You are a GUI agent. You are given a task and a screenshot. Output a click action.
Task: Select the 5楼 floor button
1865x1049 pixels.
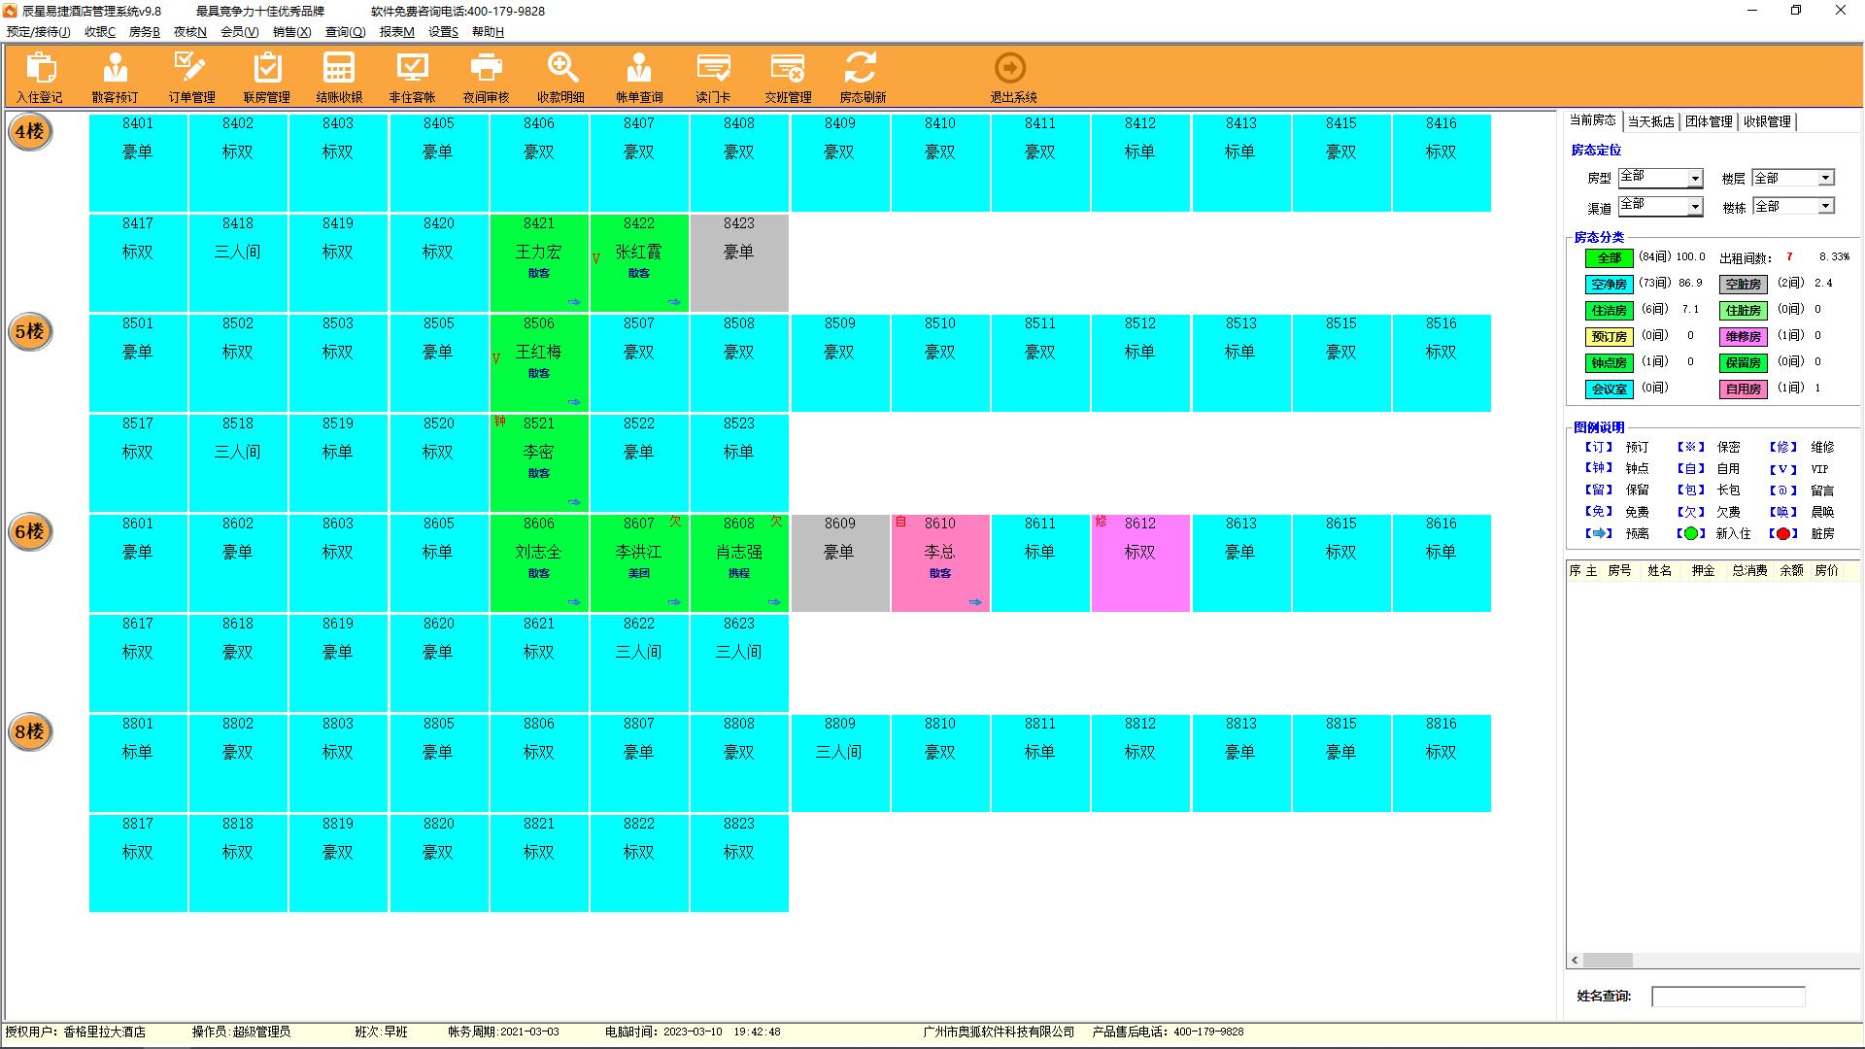(30, 332)
